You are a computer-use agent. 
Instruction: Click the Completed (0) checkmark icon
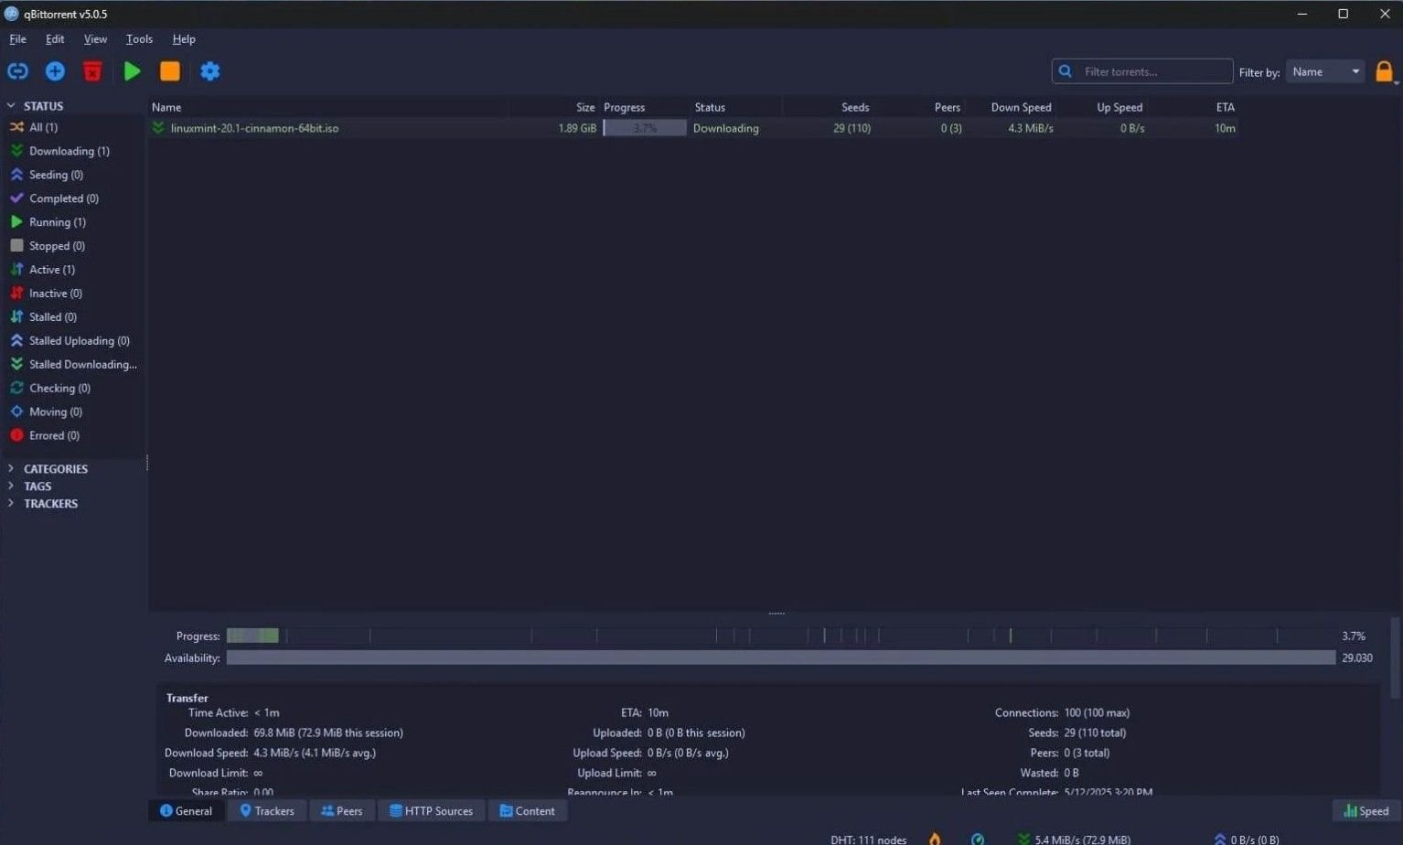tap(16, 198)
